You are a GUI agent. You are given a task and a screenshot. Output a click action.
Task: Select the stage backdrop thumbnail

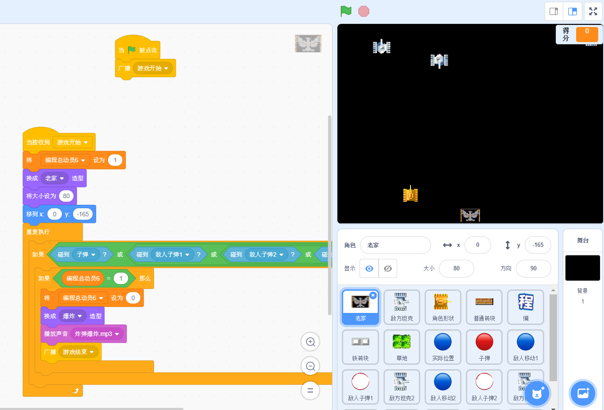tap(582, 268)
